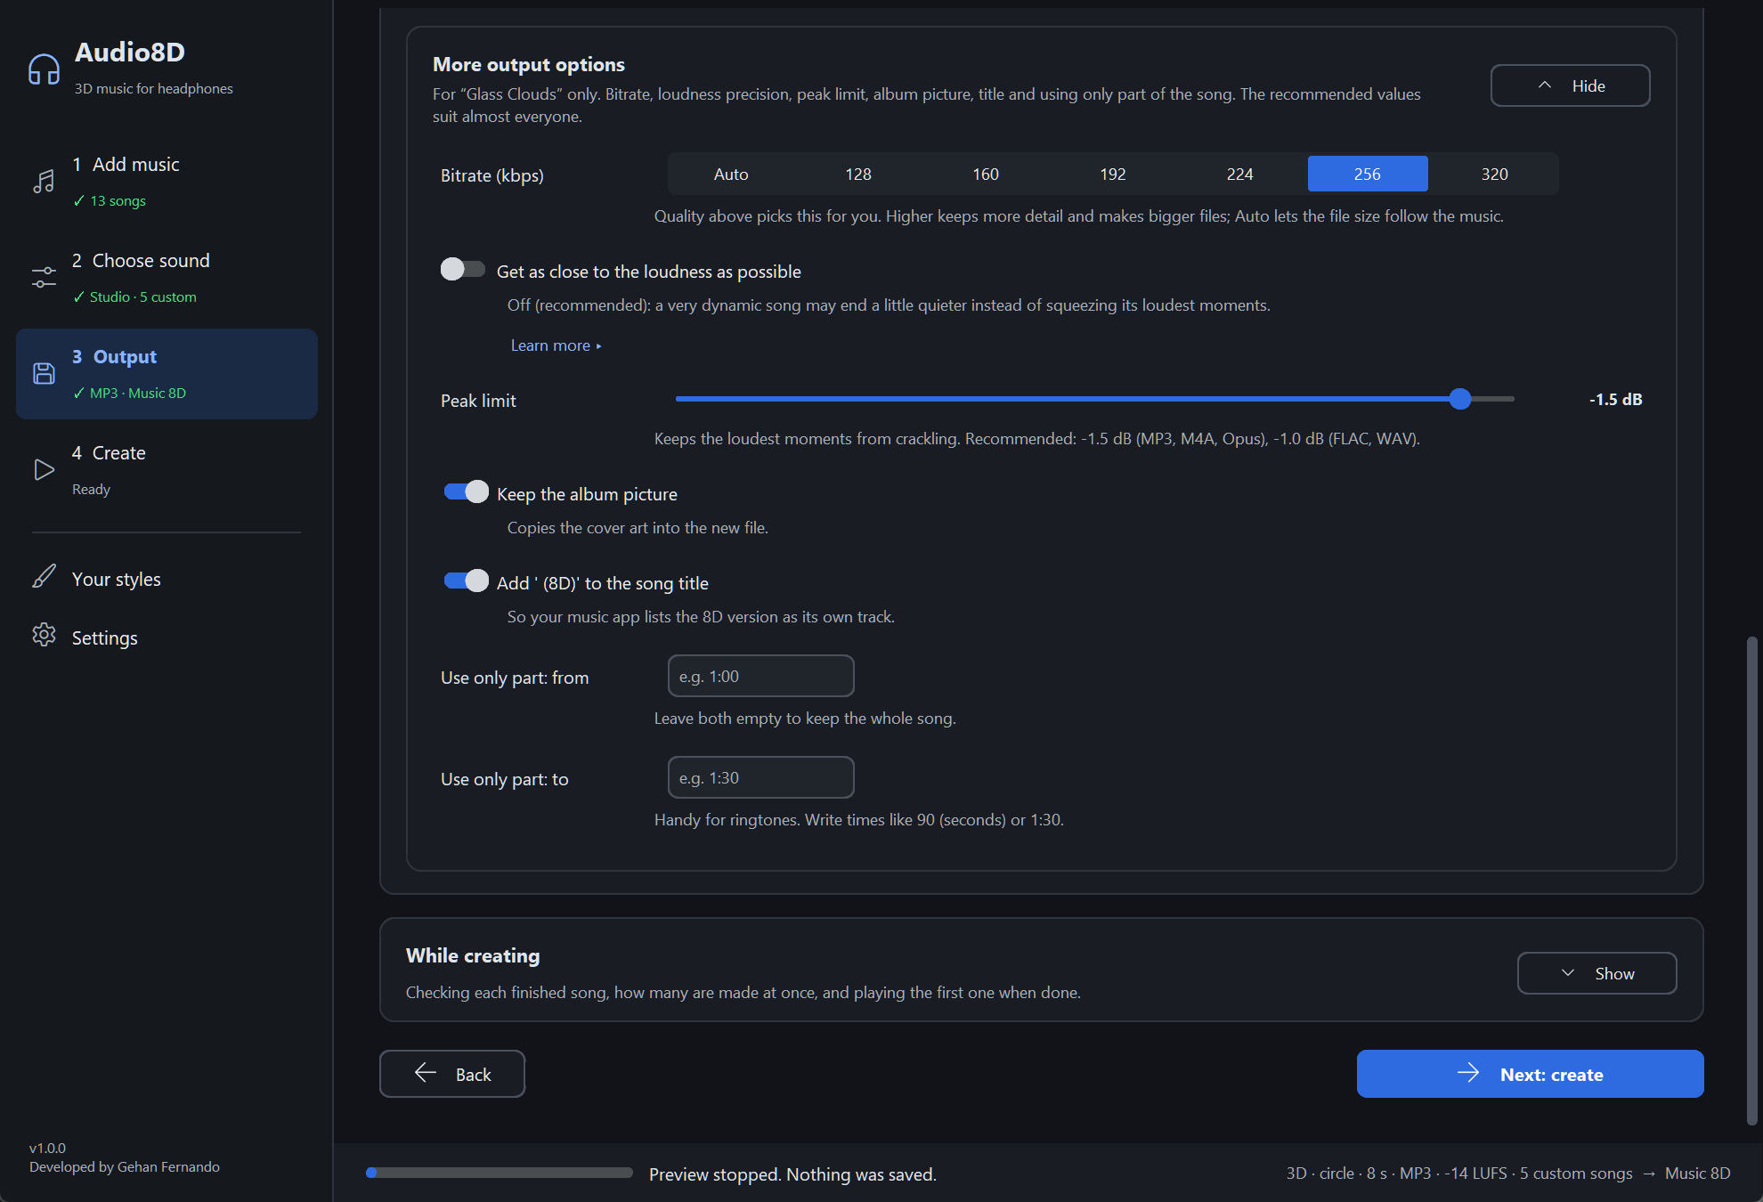This screenshot has width=1763, height=1202.
Task: Click the left arrow icon in Back button
Action: (x=426, y=1073)
